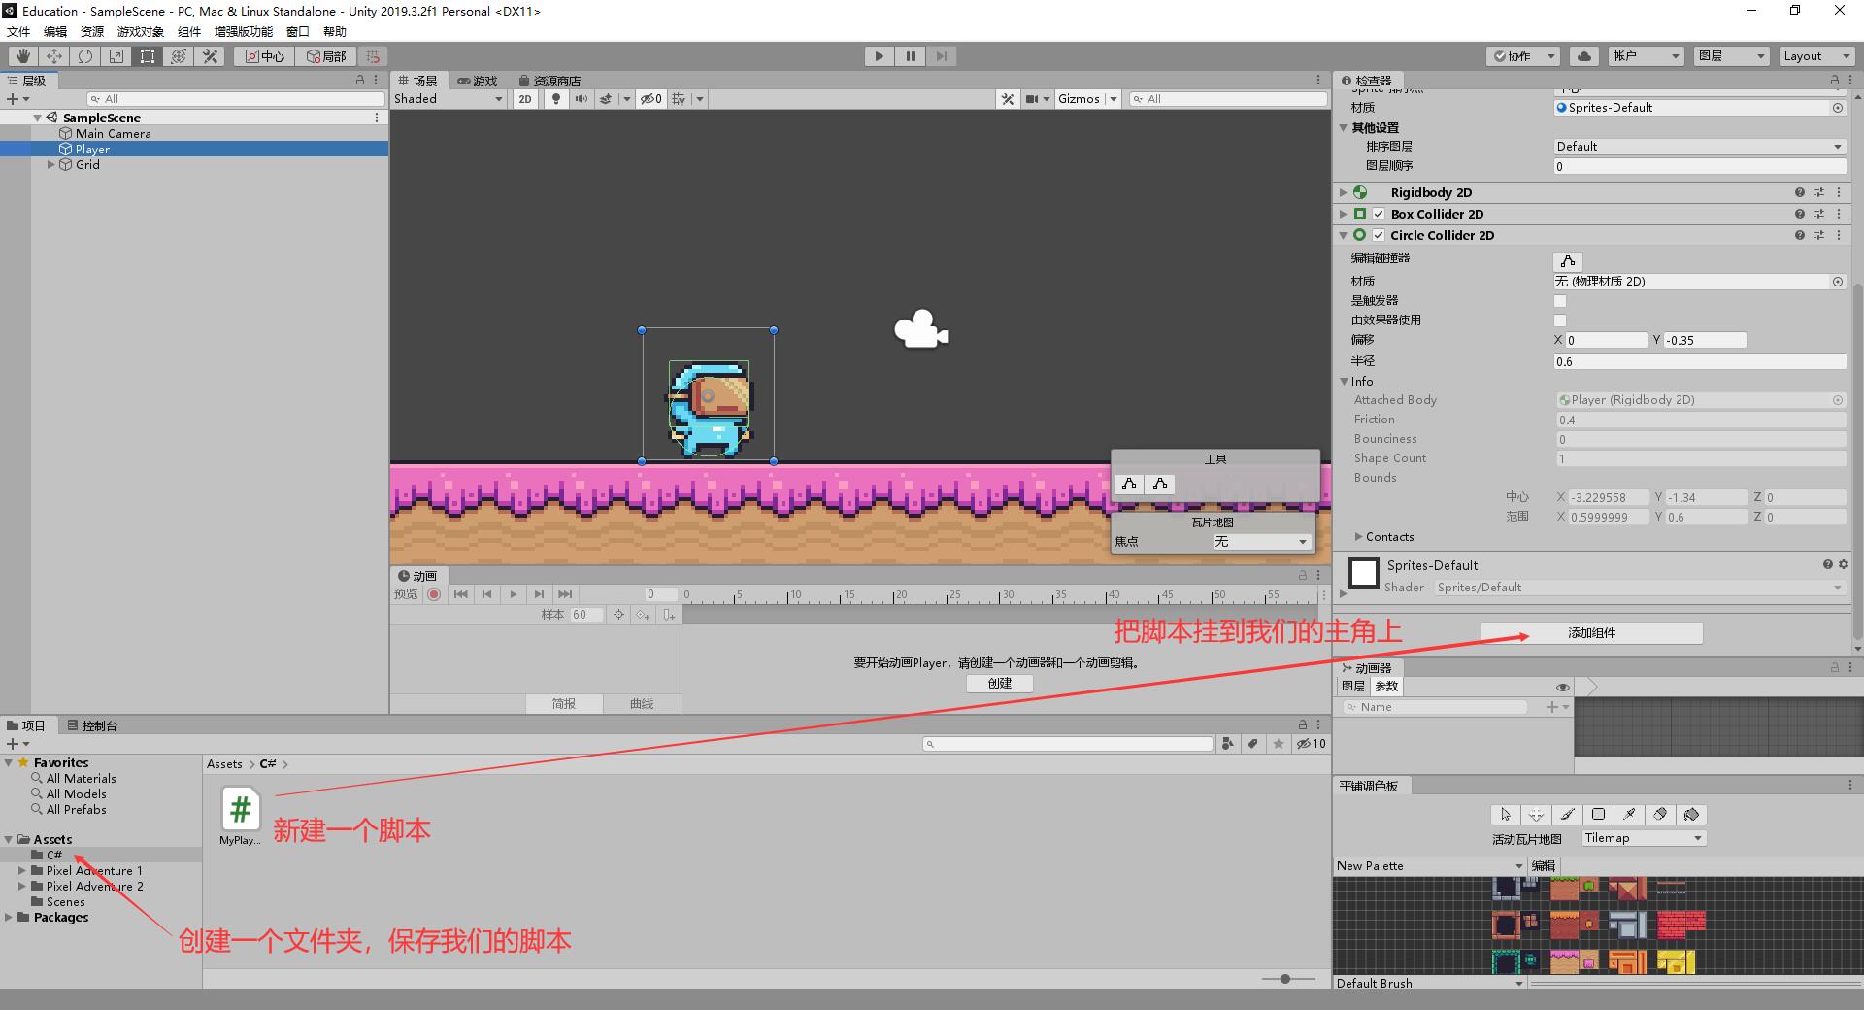Collapse the SampleScene hierarchy root
Viewport: 1864px width, 1010px height.
click(x=37, y=118)
